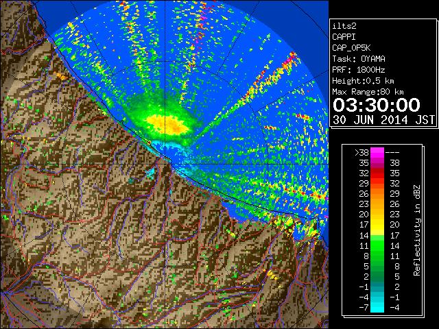Click the "ilts2" site label
The width and height of the screenshot is (439, 329).
[344, 26]
